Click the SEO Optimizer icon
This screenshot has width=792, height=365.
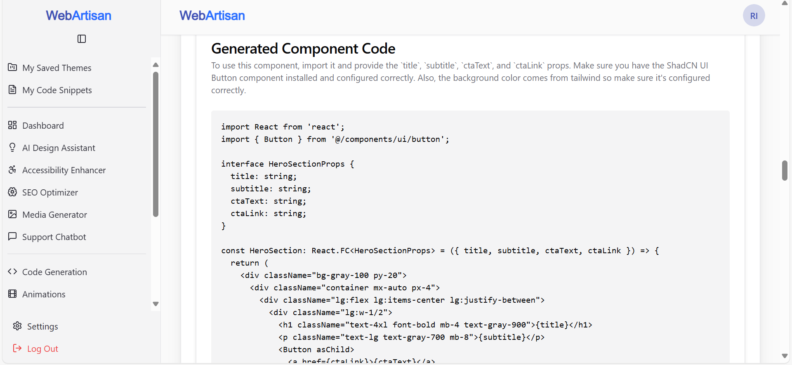12,192
